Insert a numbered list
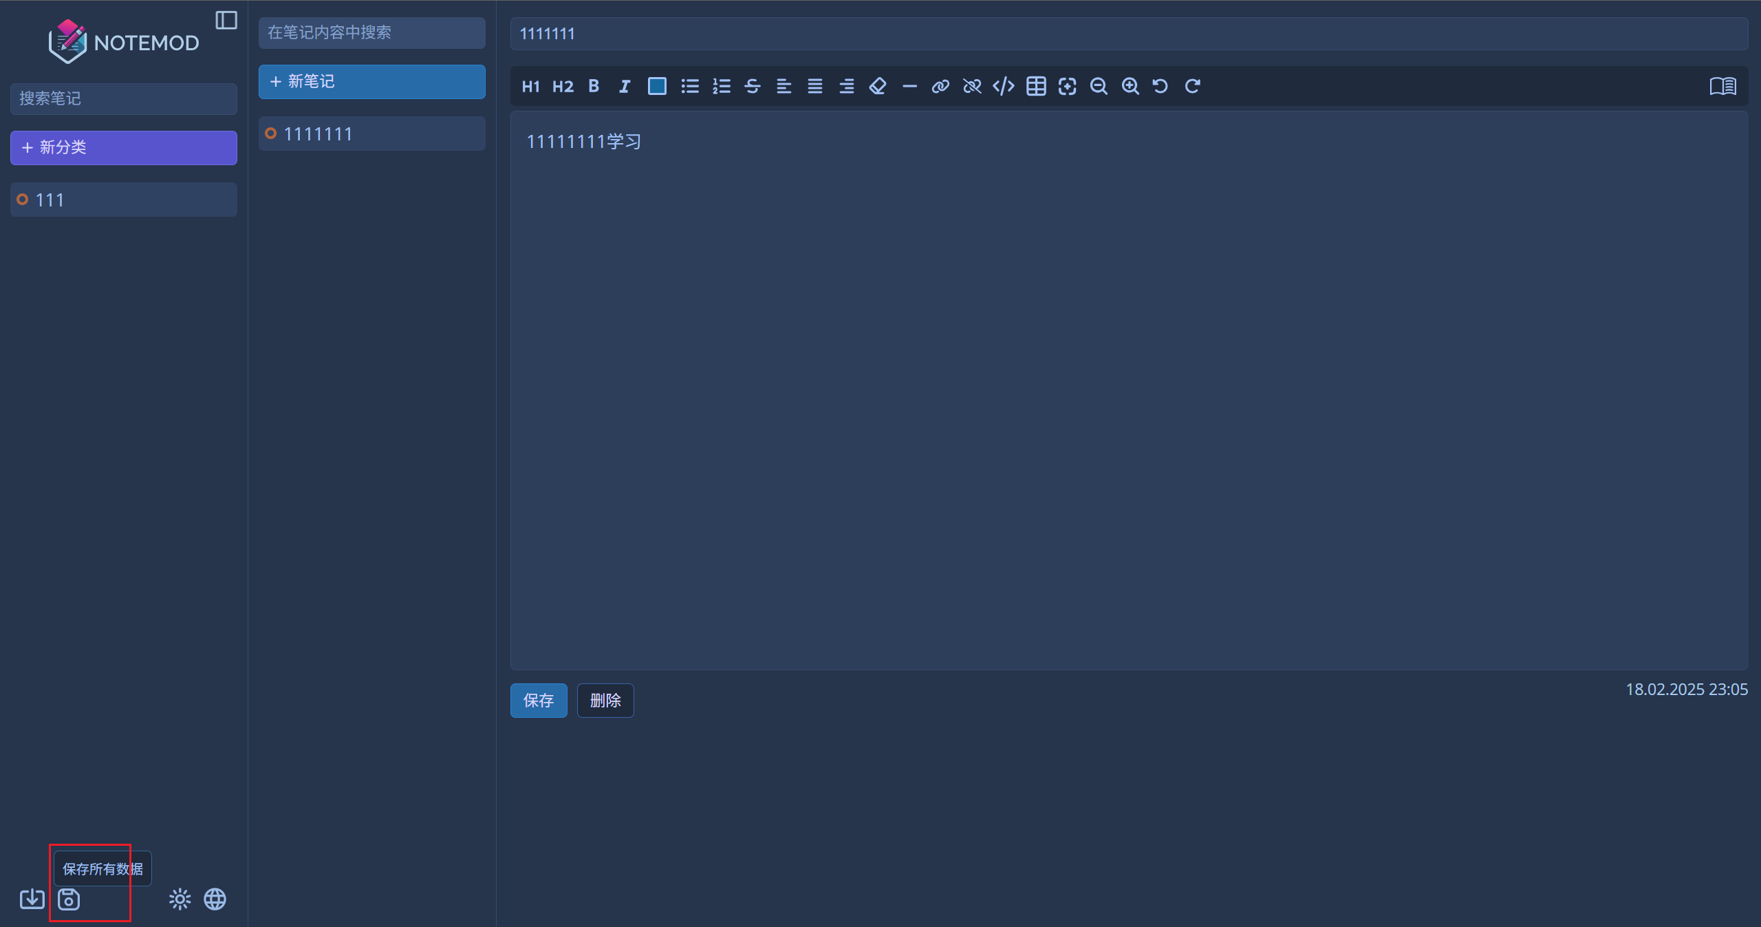1761x927 pixels. tap(722, 86)
